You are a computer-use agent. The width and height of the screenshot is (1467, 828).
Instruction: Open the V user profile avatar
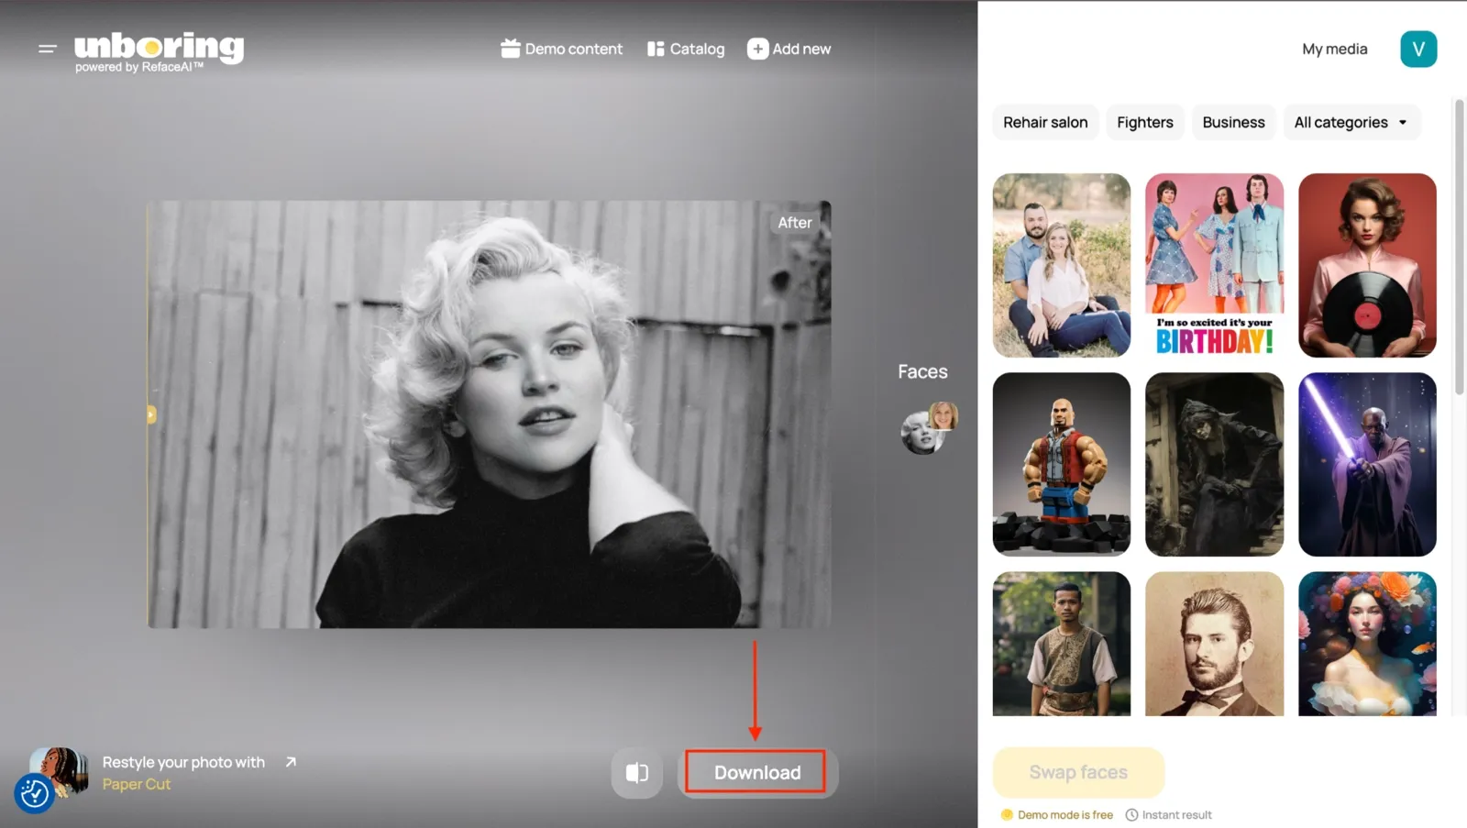pos(1418,49)
